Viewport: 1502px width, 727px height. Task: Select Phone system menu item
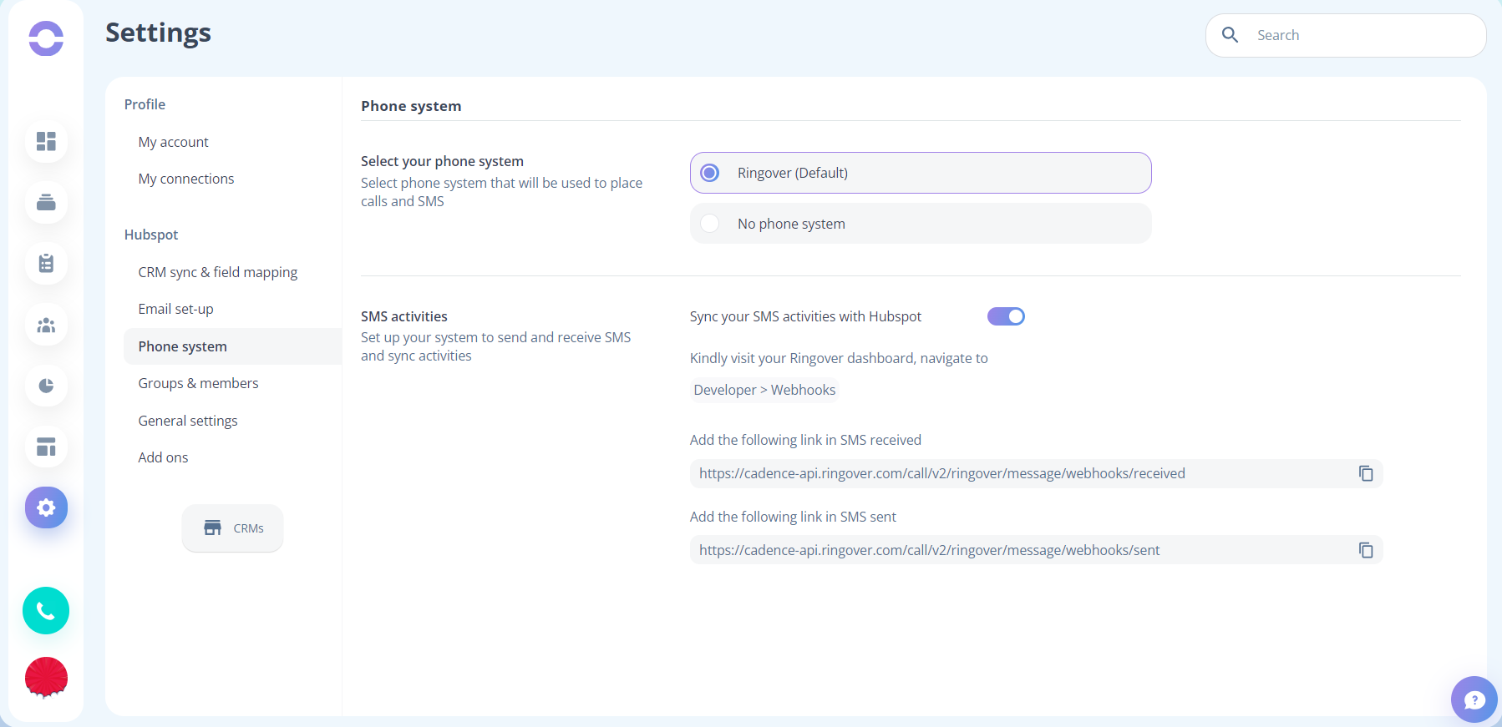tap(232, 346)
